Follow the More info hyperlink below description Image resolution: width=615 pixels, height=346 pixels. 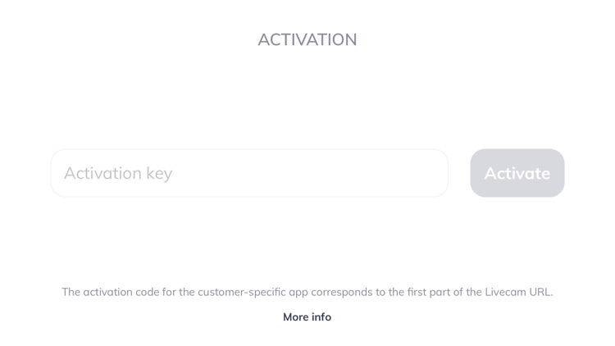point(307,316)
